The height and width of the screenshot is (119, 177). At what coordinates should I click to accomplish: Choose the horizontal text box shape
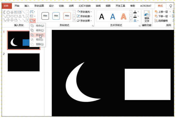point(16,12)
